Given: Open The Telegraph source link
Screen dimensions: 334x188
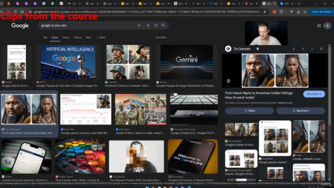Looking at the screenshot, I should point(242,49).
